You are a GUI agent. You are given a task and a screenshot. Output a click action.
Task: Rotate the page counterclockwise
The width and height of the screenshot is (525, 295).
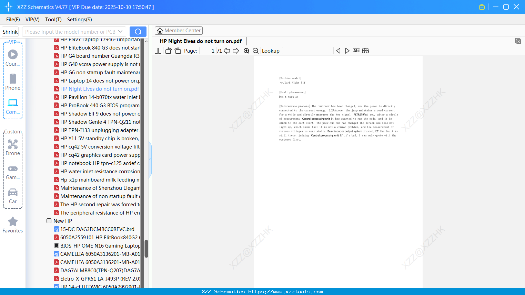tap(168, 51)
